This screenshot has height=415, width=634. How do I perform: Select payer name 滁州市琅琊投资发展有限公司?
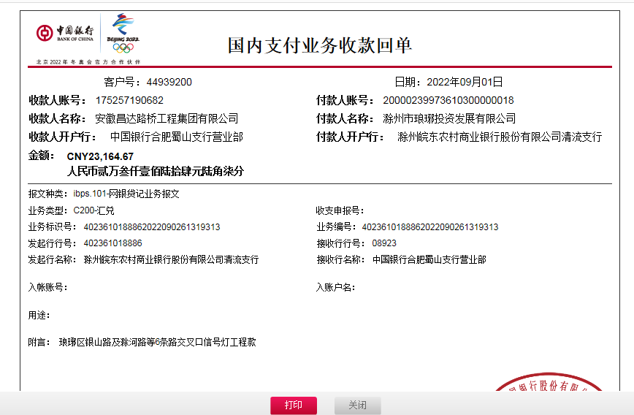pos(449,118)
